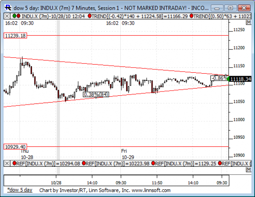Click REF[INDU.X (7m)]=10223.98 label
Viewport: 255px width, 197px height.
click(117, 163)
